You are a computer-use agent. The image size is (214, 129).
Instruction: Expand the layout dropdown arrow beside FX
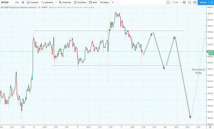[180, 2]
